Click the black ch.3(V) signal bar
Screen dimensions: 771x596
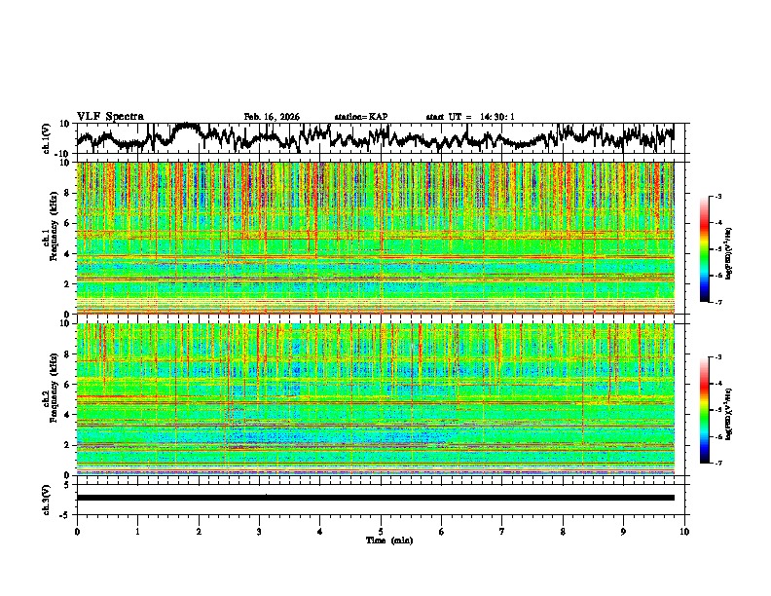point(375,498)
